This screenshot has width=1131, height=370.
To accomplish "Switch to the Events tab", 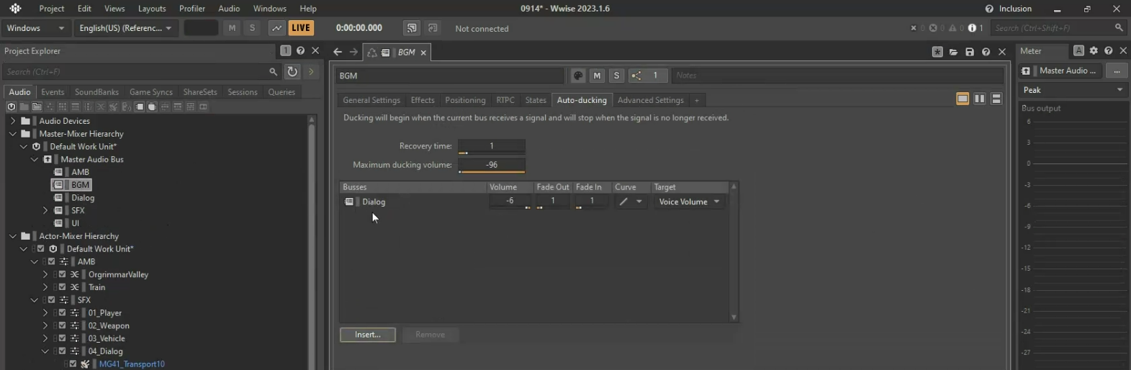I will (53, 92).
